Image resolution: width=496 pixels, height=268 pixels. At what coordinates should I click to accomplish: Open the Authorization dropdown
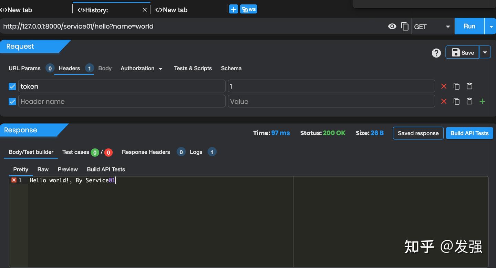tap(141, 68)
